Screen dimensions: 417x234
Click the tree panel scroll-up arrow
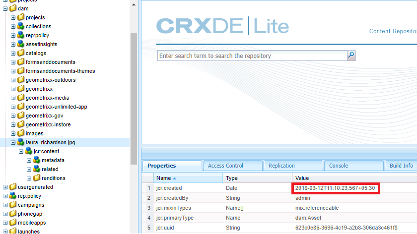point(134,4)
